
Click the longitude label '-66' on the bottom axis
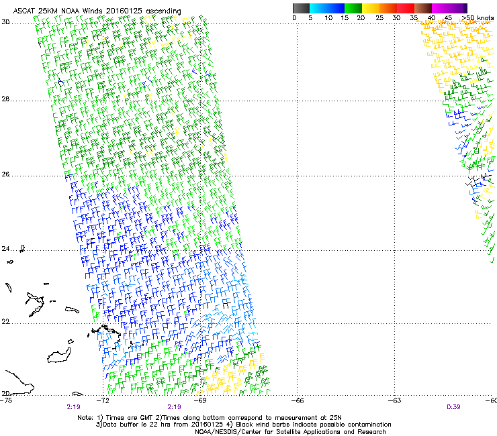pos(298,400)
